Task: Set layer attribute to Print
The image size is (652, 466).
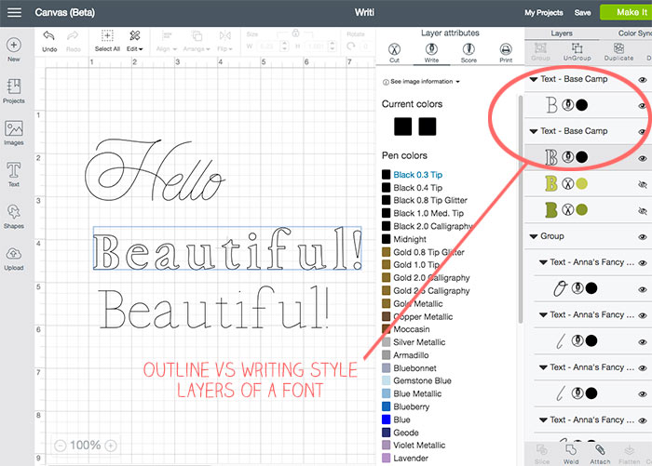Action: coord(506,52)
